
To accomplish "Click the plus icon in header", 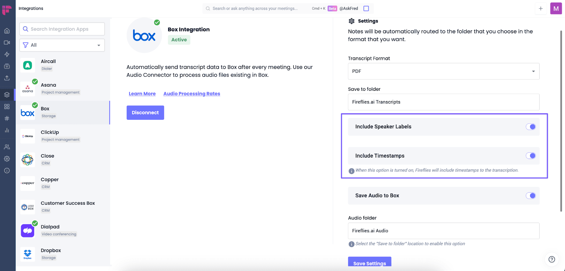I will (x=541, y=8).
